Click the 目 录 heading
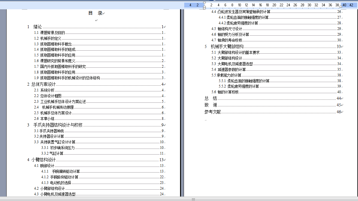358x201 pixels. (95, 13)
